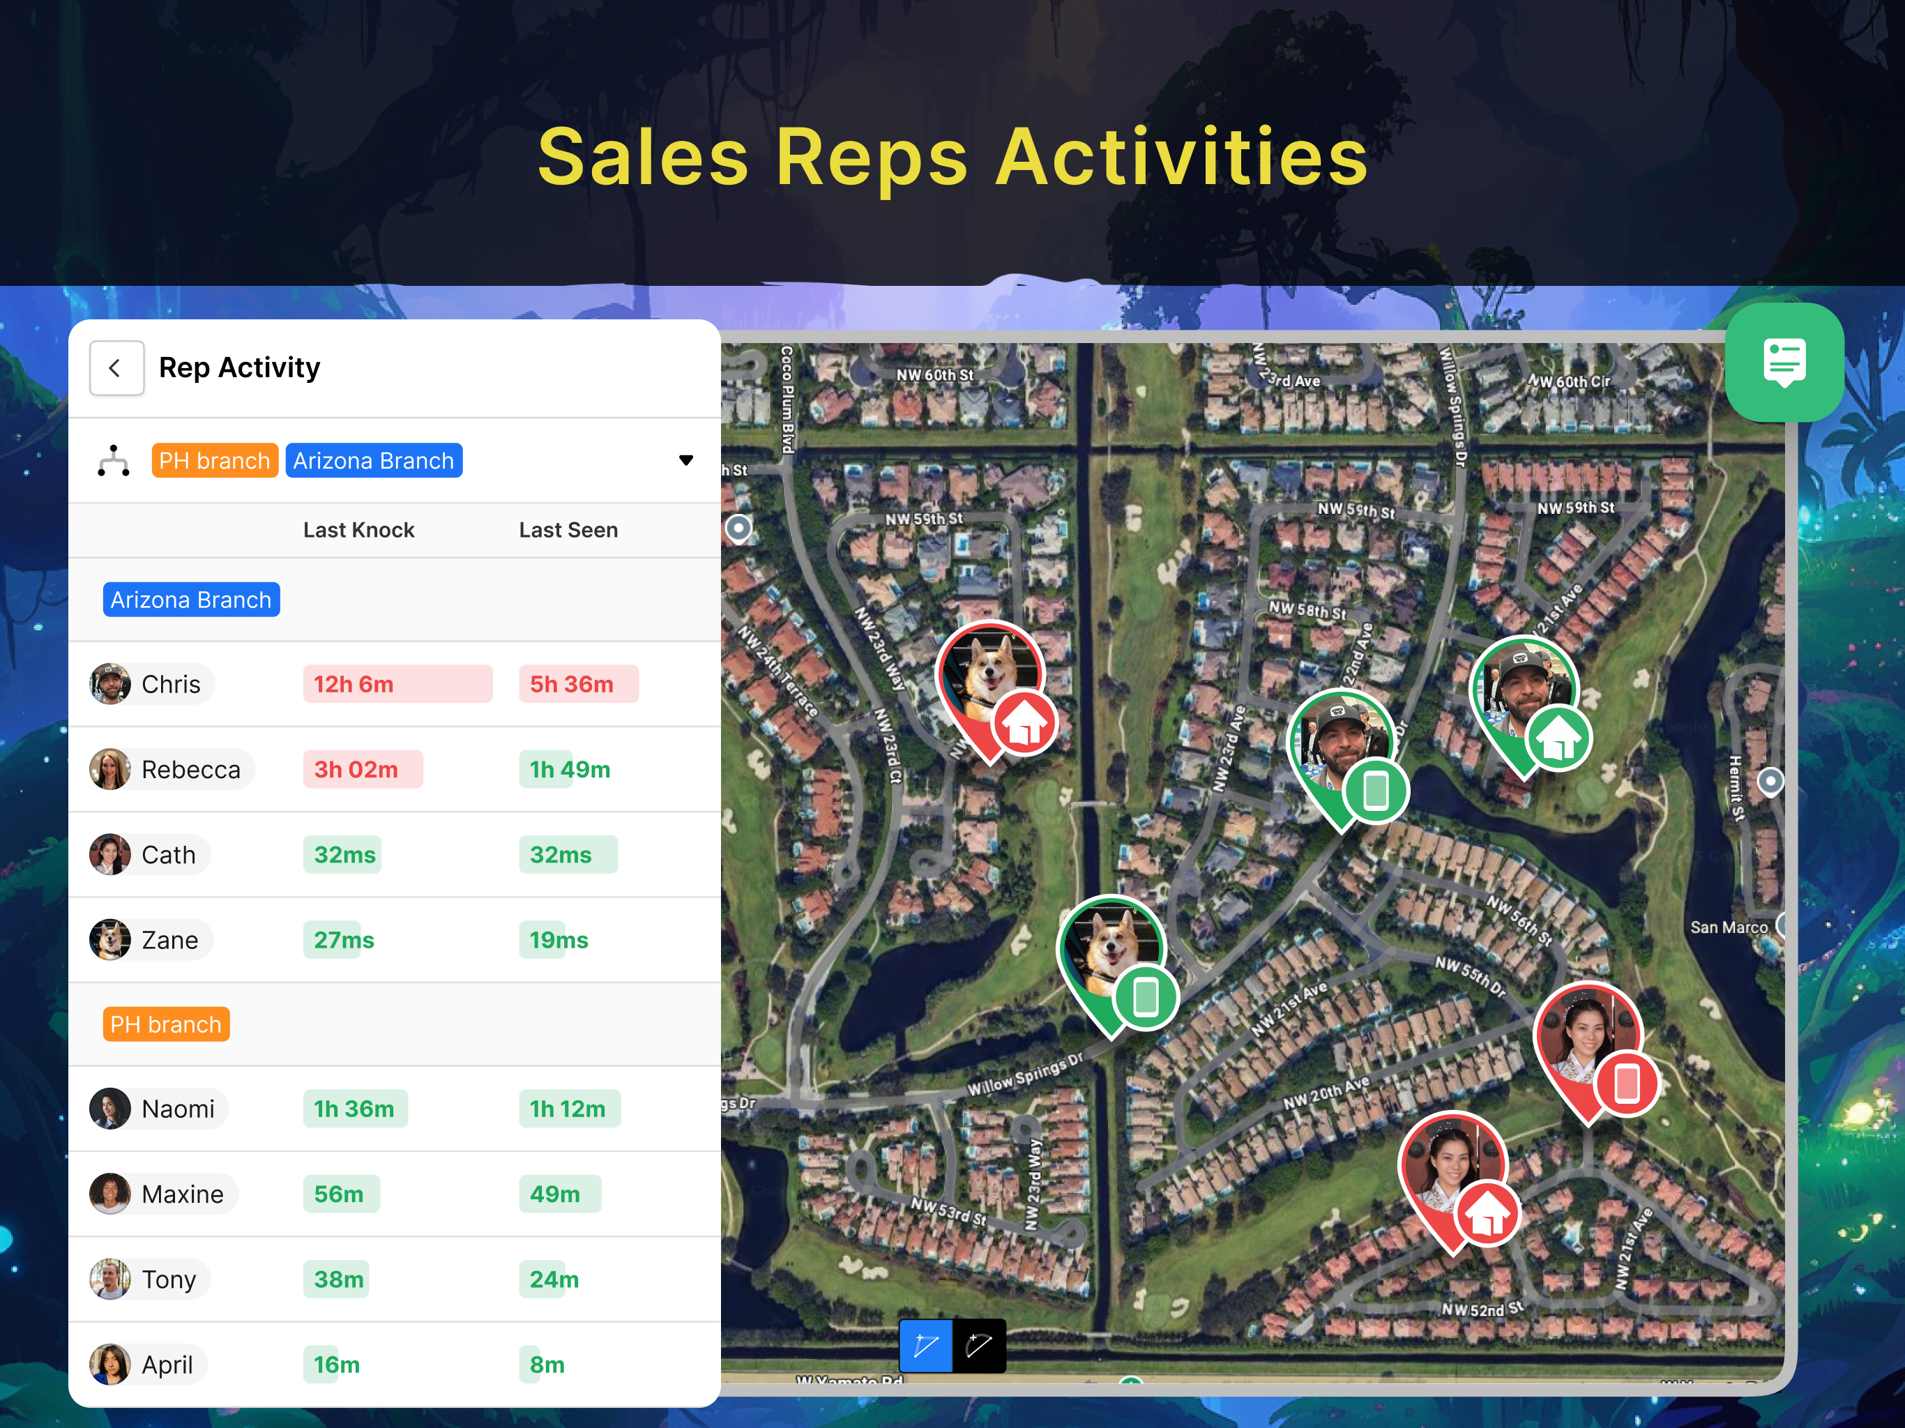Click Cath's avatar photo
1905x1428 pixels.
click(110, 854)
